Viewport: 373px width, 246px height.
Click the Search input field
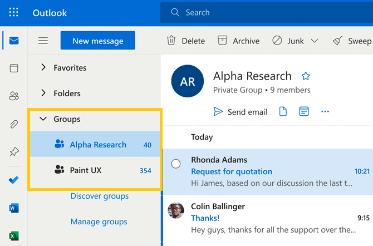267,12
